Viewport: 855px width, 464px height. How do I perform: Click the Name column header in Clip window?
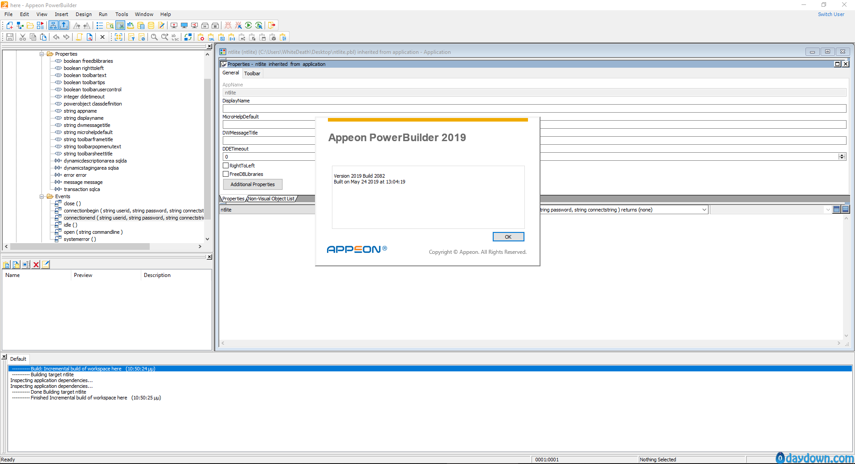point(37,275)
